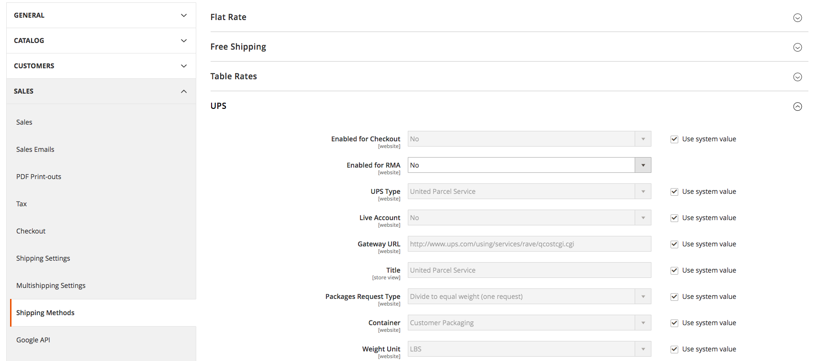Expand the GENERAL sidebar chevron

[184, 15]
